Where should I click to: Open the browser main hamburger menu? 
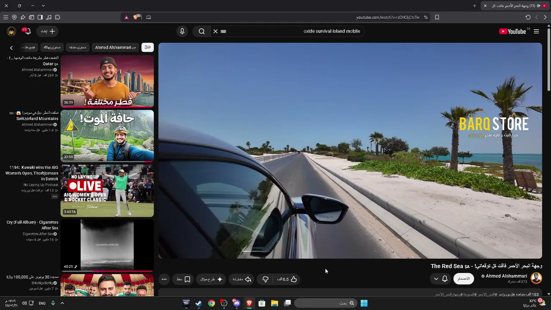pos(6,17)
